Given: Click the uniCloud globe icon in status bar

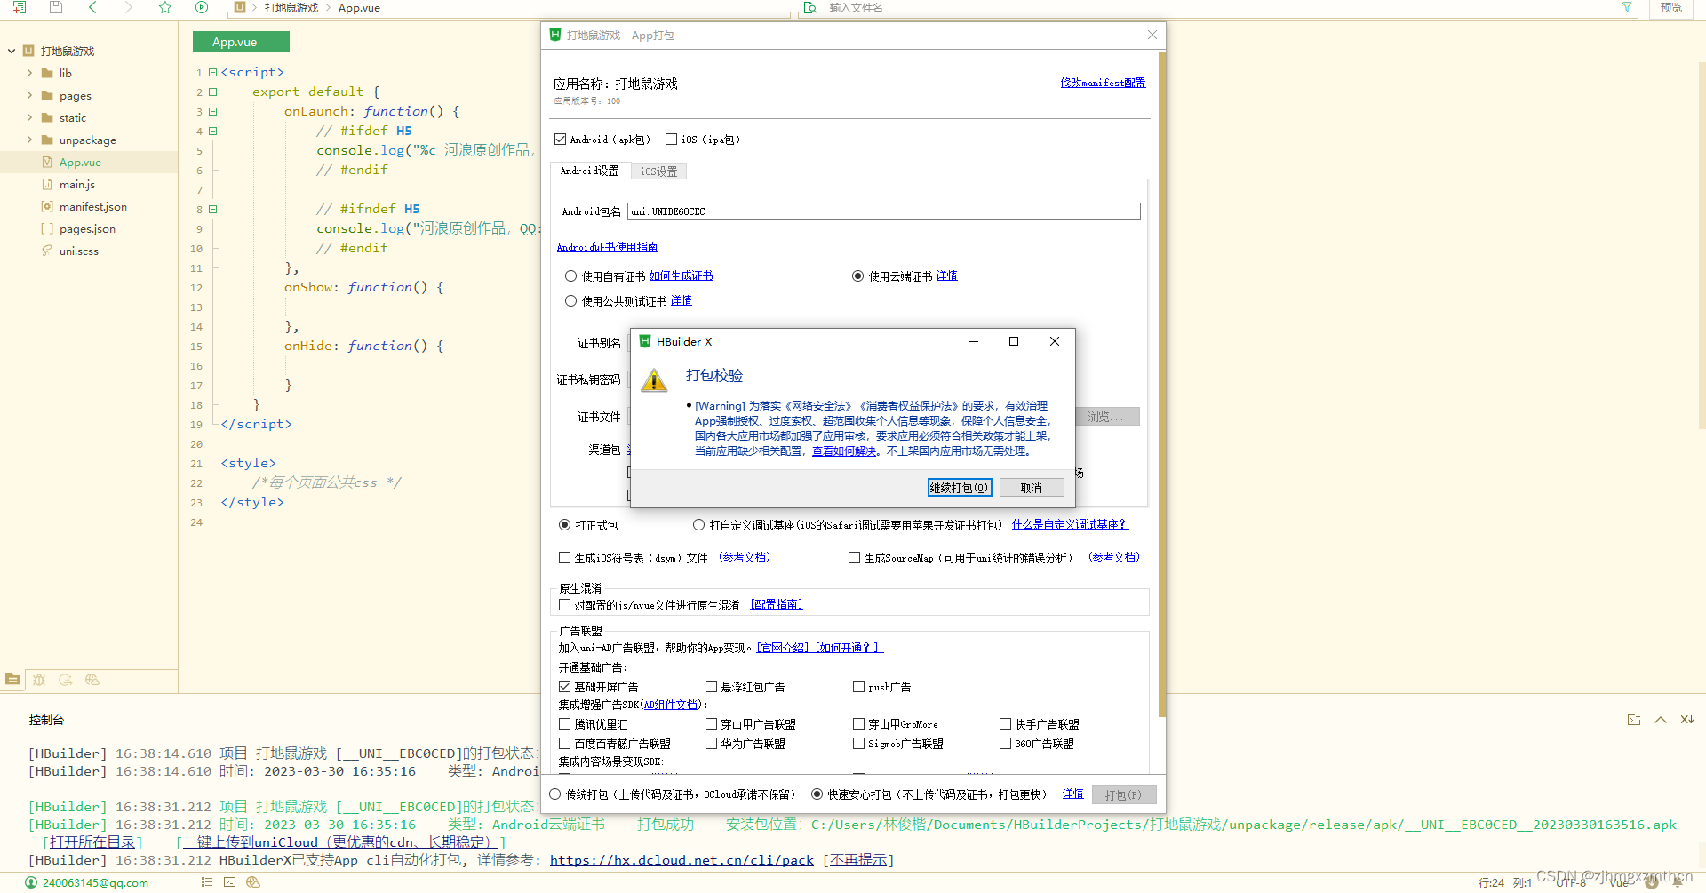Looking at the screenshot, I should coord(253,882).
